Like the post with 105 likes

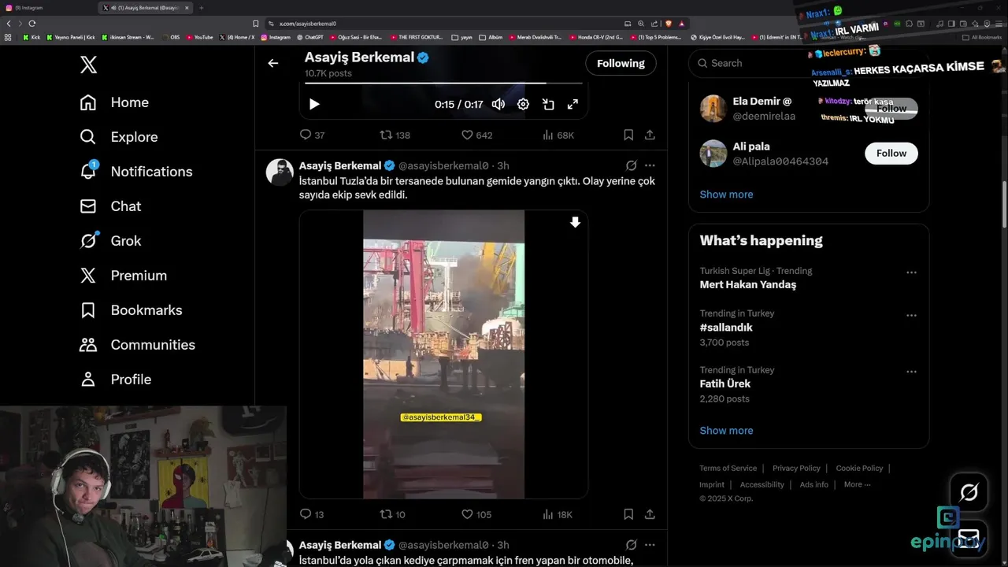coord(476,514)
